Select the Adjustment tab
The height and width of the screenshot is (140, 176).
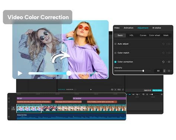coord(143,28)
